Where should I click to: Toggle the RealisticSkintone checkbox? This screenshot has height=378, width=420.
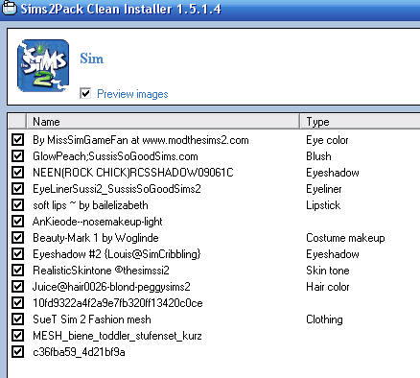(x=17, y=271)
